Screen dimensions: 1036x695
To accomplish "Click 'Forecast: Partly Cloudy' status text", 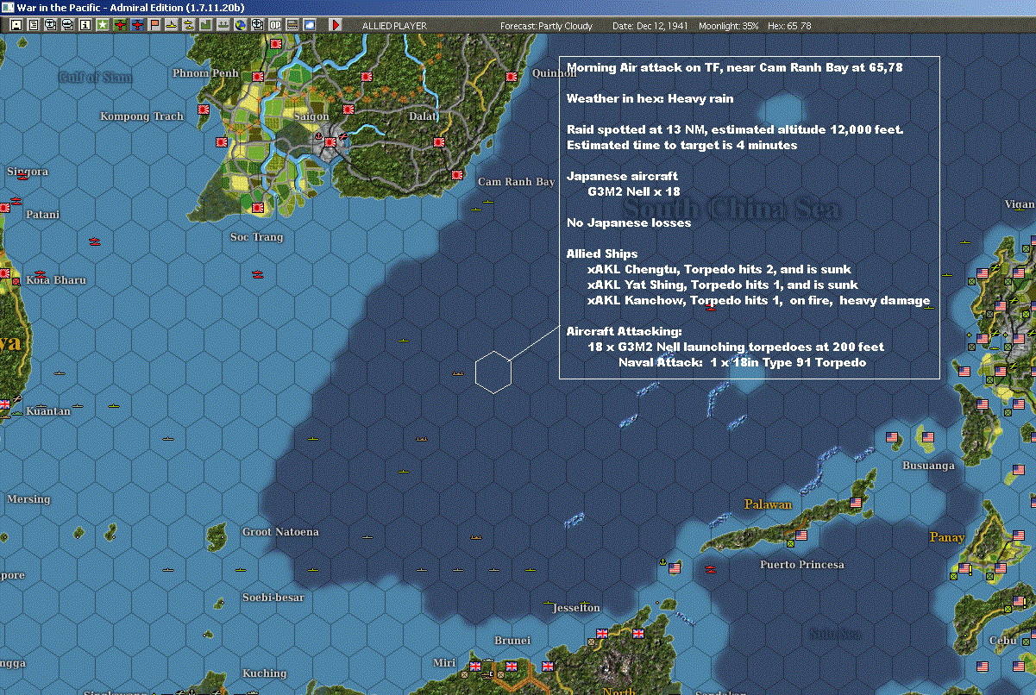I will tap(547, 26).
